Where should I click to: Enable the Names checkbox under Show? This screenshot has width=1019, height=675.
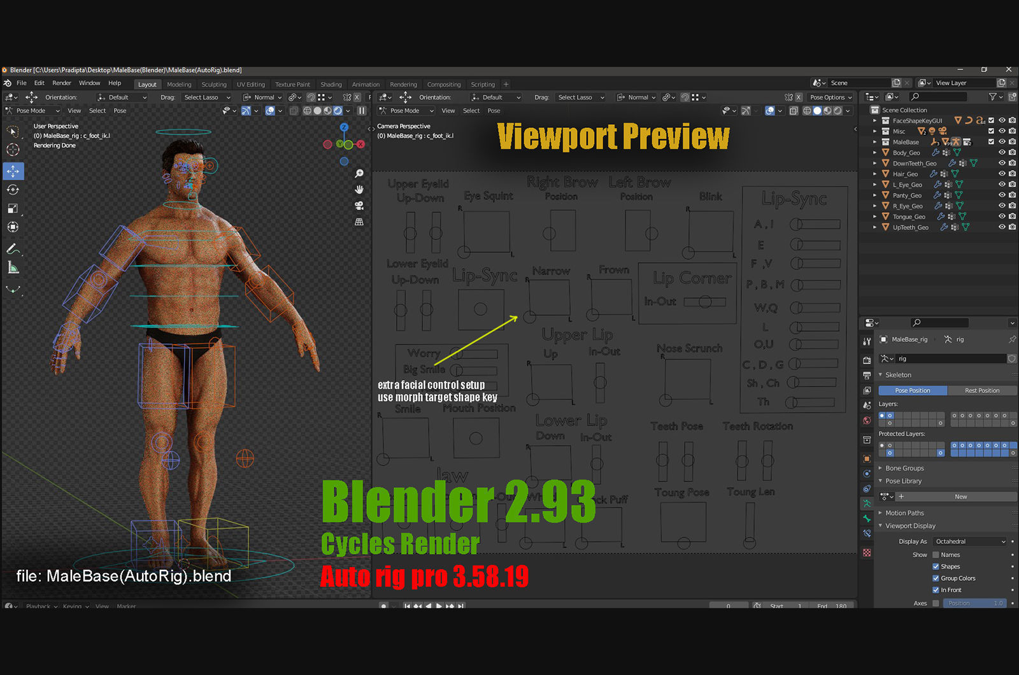(x=936, y=555)
